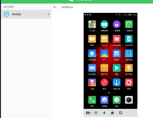This screenshot has height=118, width=153.
Task: Open the 主题 themes app
Action: [92, 82]
